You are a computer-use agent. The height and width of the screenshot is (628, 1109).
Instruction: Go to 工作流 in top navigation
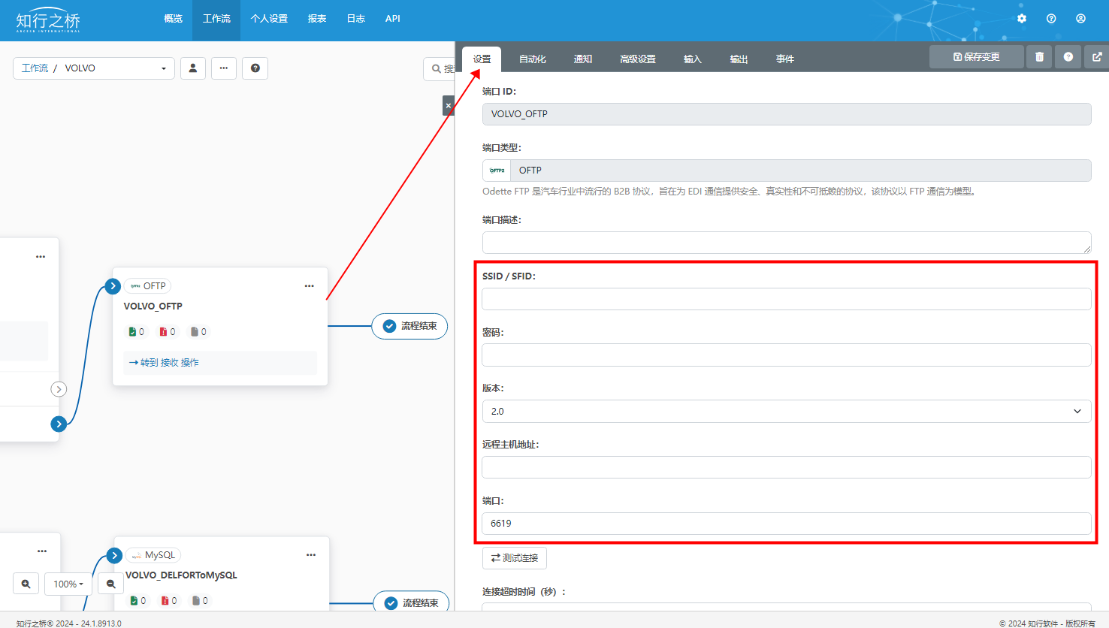pyautogui.click(x=216, y=19)
